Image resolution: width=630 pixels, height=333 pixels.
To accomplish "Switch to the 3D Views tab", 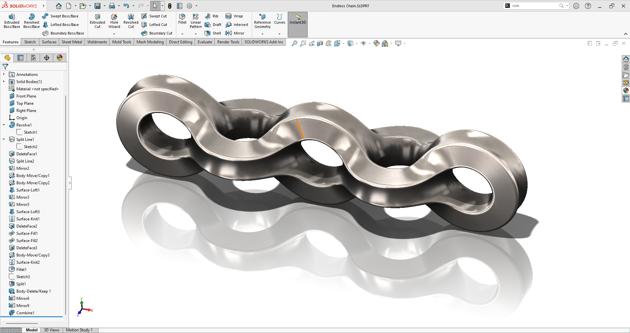I will (x=52, y=330).
